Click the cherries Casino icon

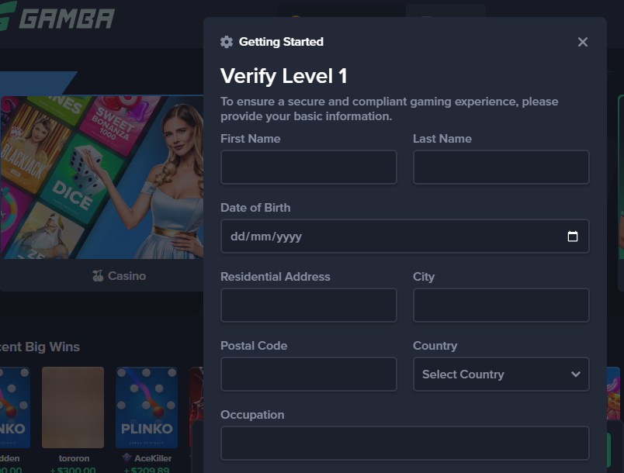click(98, 276)
